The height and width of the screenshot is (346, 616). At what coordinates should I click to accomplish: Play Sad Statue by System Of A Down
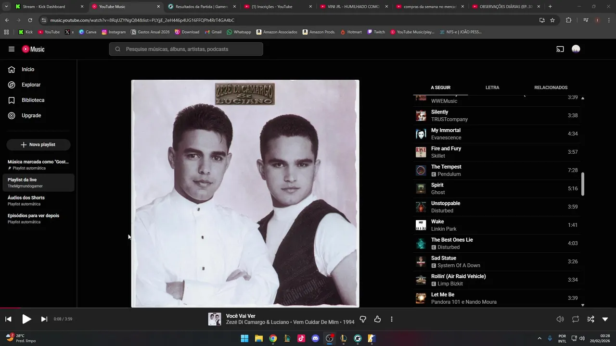497,261
